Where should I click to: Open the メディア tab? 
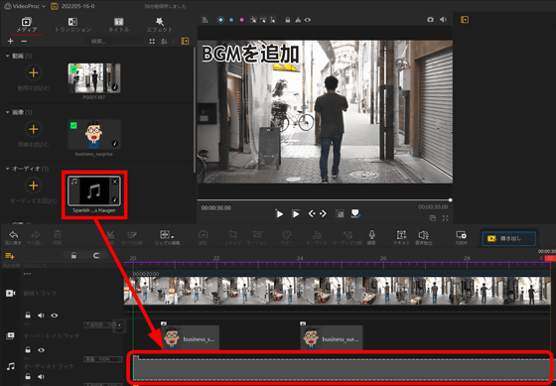tap(27, 25)
